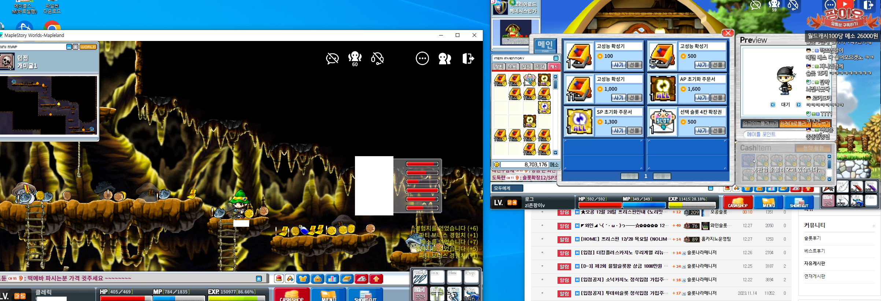Viewport: 881px width, 301px height.
Task: Select the 소비 inventory tab
Action: 512,67
